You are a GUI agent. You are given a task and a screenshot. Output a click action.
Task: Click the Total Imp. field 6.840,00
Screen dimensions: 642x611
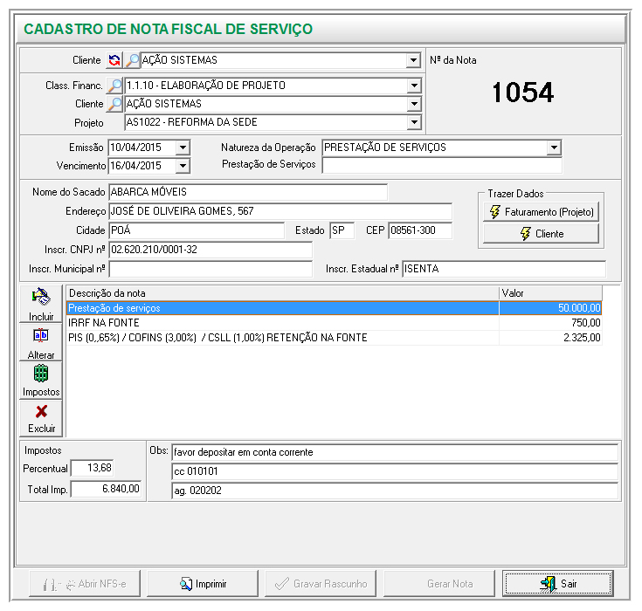coord(106,489)
